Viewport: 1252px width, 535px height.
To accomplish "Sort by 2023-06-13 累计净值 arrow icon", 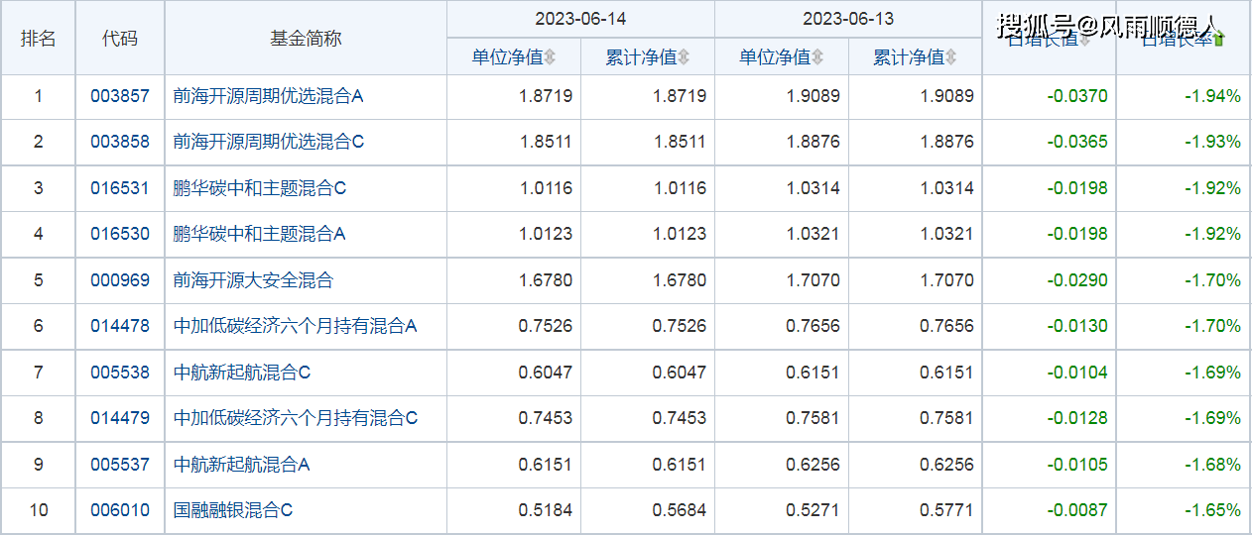I will 951,57.
